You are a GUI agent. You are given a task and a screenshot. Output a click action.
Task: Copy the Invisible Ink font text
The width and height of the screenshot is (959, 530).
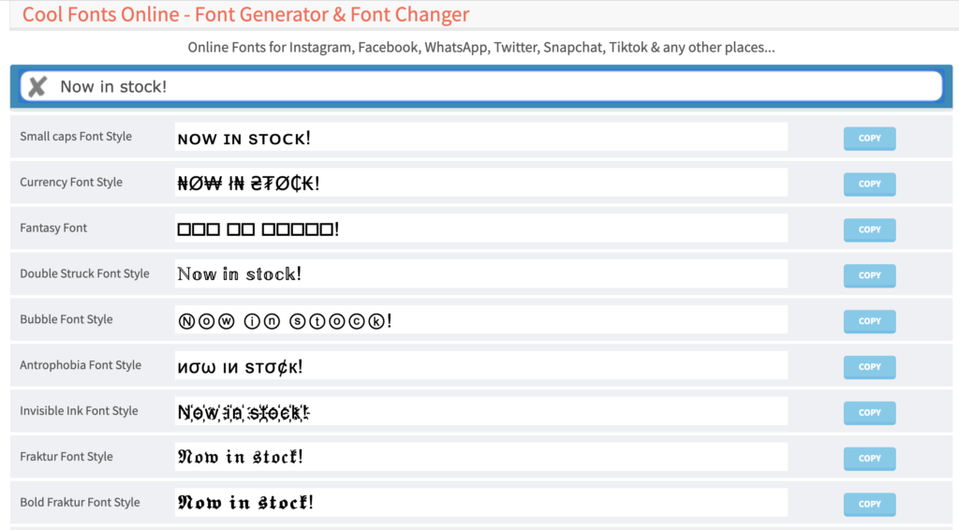click(869, 413)
